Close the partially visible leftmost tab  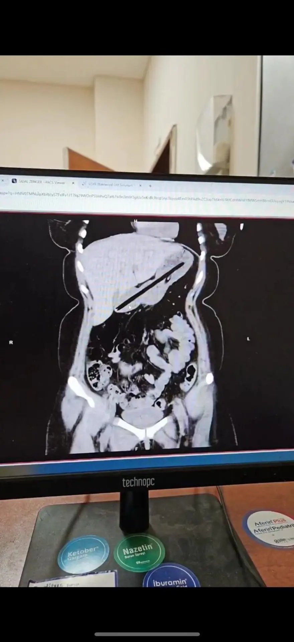[3, 180]
